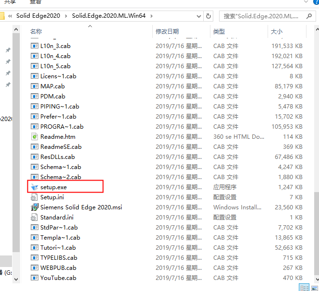Image resolution: width=319 pixels, height=291 pixels.
Task: Refresh the current folder view
Action: [x=209, y=16]
